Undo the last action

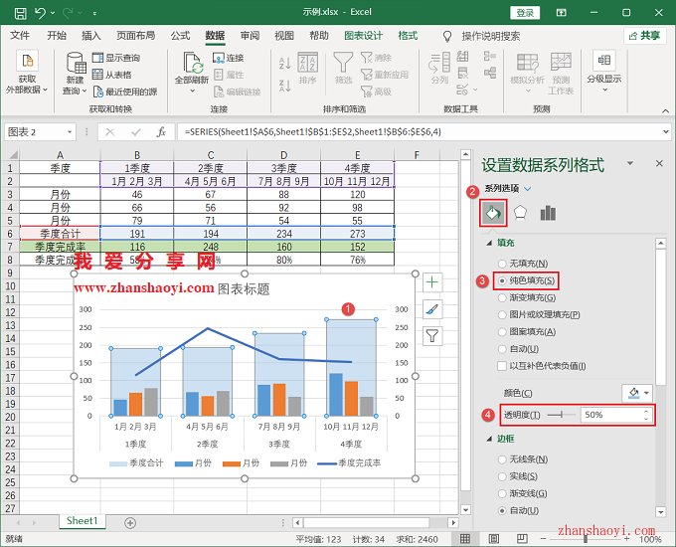click(x=40, y=13)
